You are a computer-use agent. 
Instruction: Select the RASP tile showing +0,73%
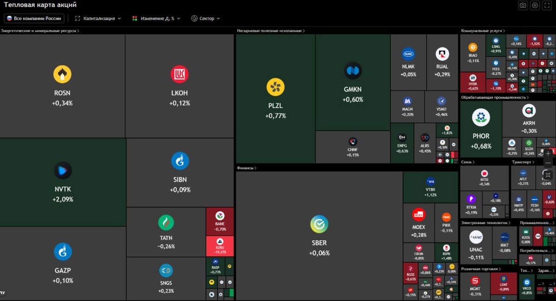(x=215, y=266)
